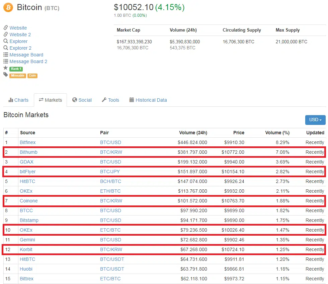This screenshot has height=284, width=328.
Task: Open the Bitfinex exchange link
Action: 27,142
